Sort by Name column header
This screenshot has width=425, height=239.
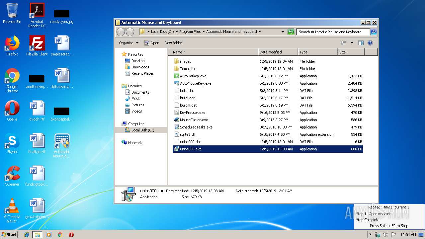point(213,52)
